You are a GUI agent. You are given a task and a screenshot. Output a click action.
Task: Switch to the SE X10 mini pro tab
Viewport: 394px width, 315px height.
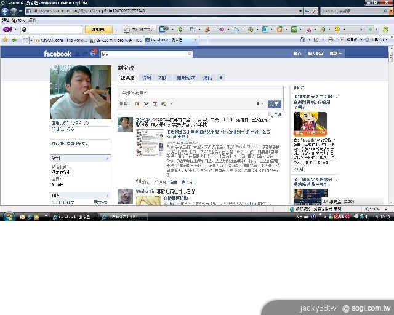point(116,40)
